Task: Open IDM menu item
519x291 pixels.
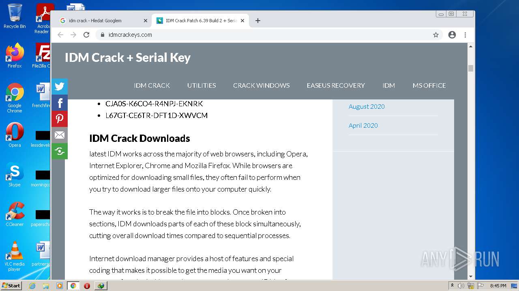Action: (x=388, y=85)
